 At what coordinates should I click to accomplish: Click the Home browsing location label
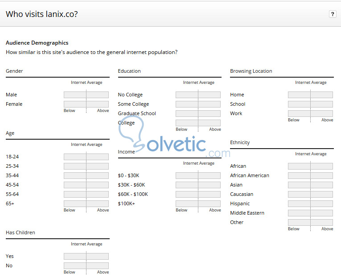click(237, 95)
